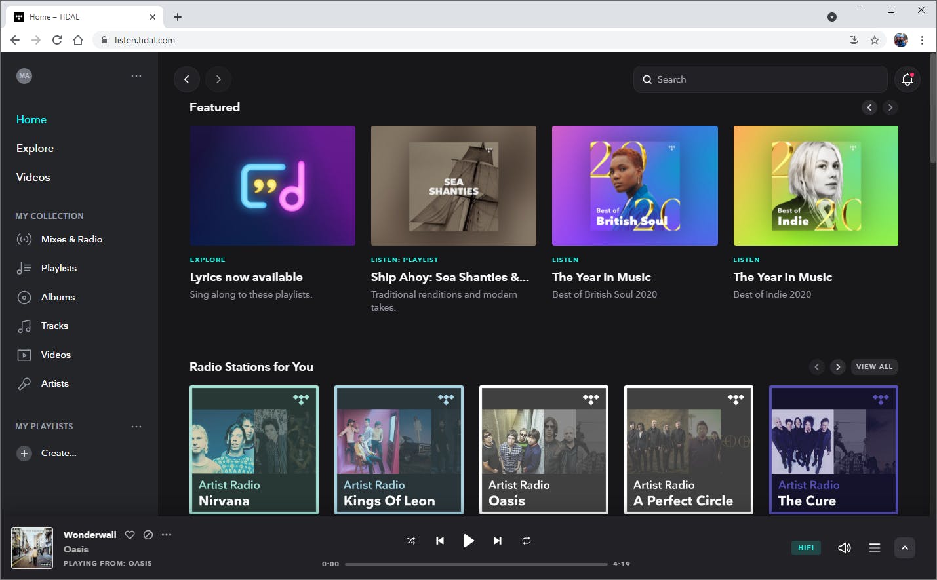Click View All for Radio Stations
The height and width of the screenshot is (580, 937).
(875, 367)
